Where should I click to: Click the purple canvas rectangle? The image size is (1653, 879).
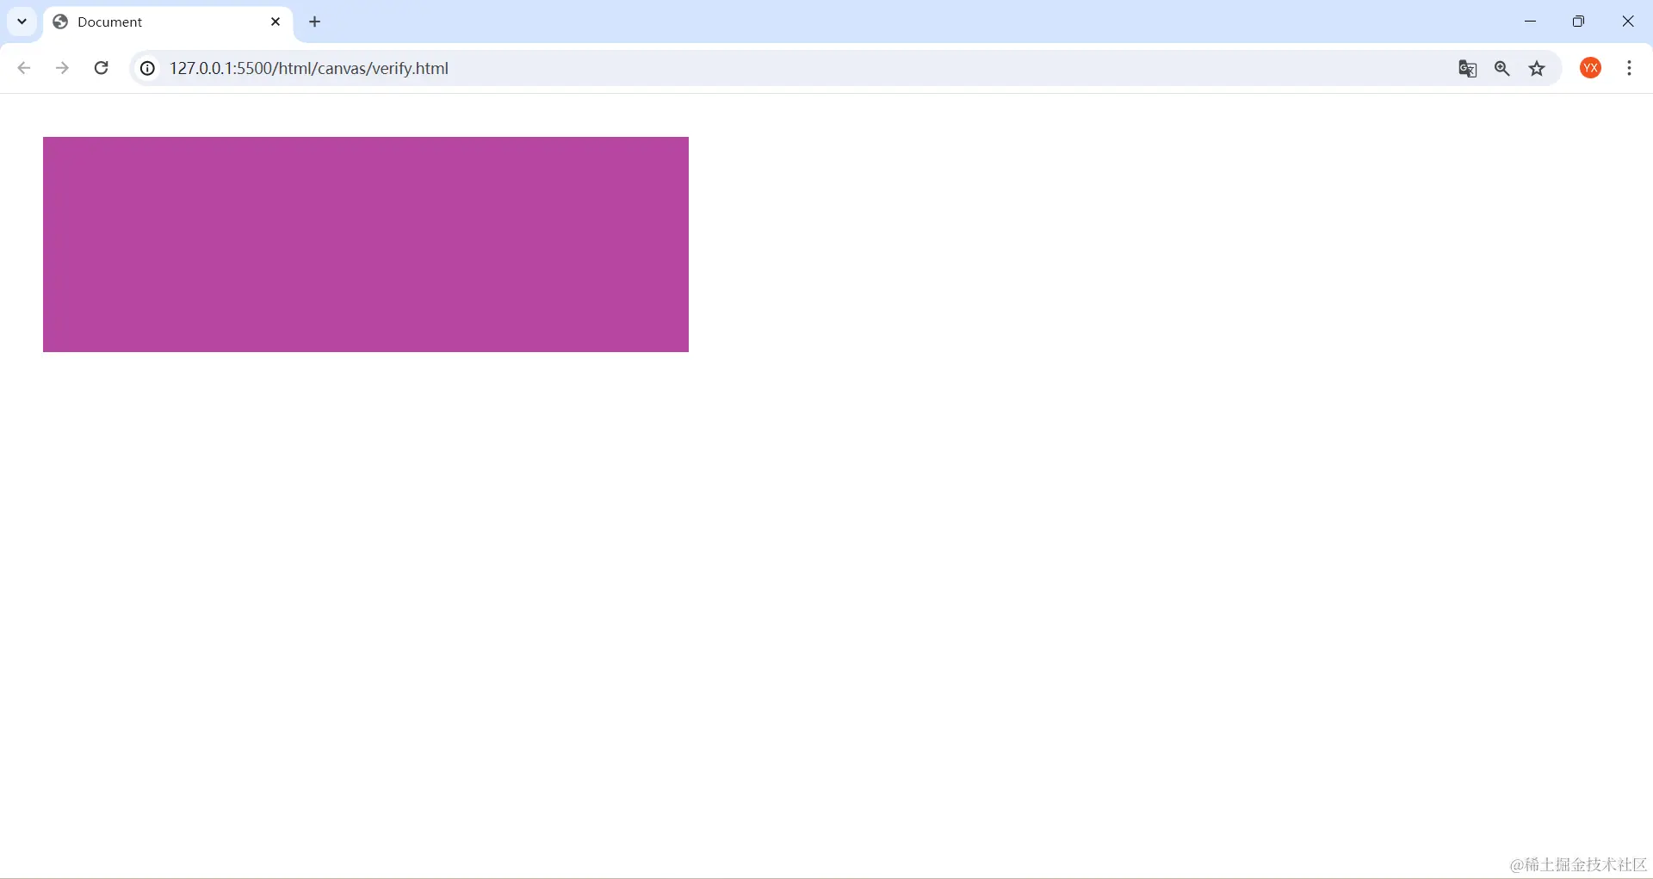click(x=366, y=245)
